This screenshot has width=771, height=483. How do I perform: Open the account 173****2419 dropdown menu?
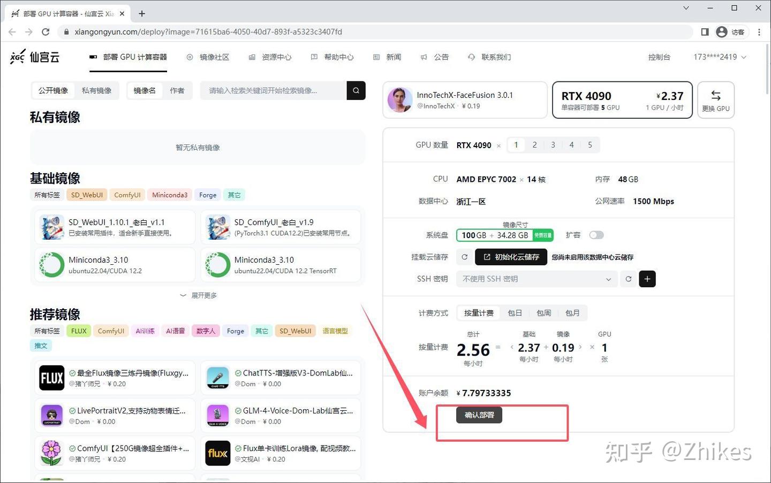(719, 57)
